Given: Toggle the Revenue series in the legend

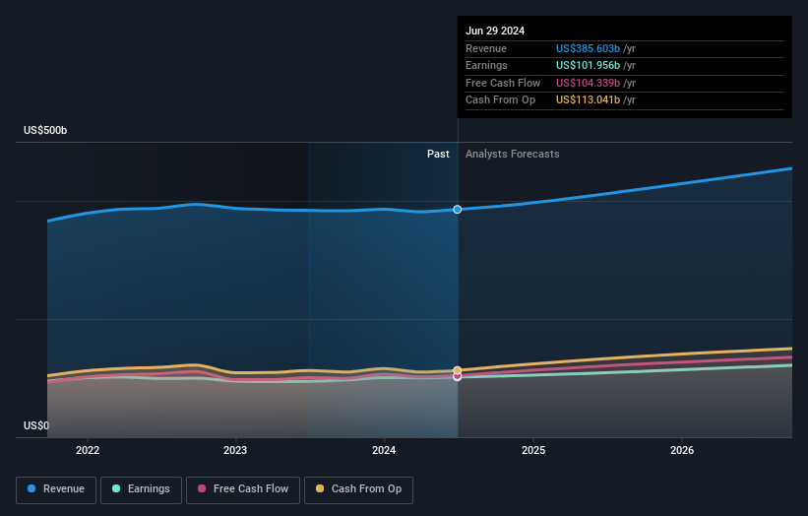Looking at the screenshot, I should (x=56, y=489).
